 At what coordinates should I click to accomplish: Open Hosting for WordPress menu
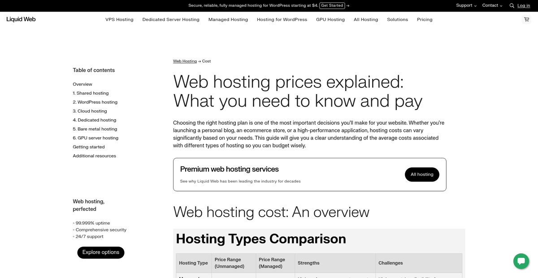[x=282, y=19]
